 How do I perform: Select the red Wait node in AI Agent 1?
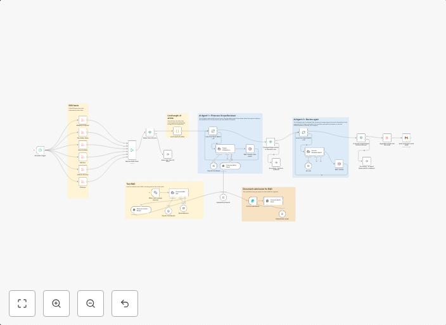250,149
